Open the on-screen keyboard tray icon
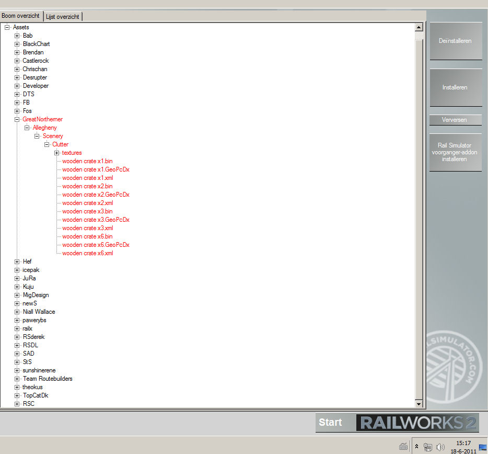The height and width of the screenshot is (454, 488). tap(403, 447)
